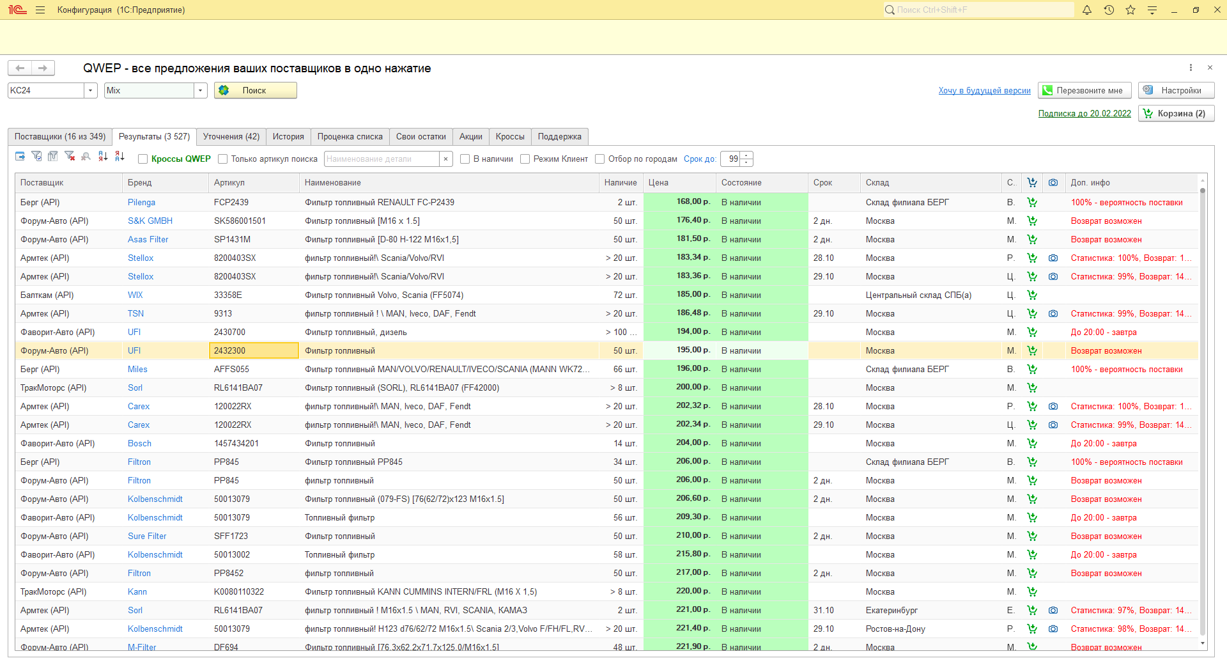Viewport: 1227px width, 665px height.
Task: Sort by the Цена column header
Action: [x=679, y=182]
